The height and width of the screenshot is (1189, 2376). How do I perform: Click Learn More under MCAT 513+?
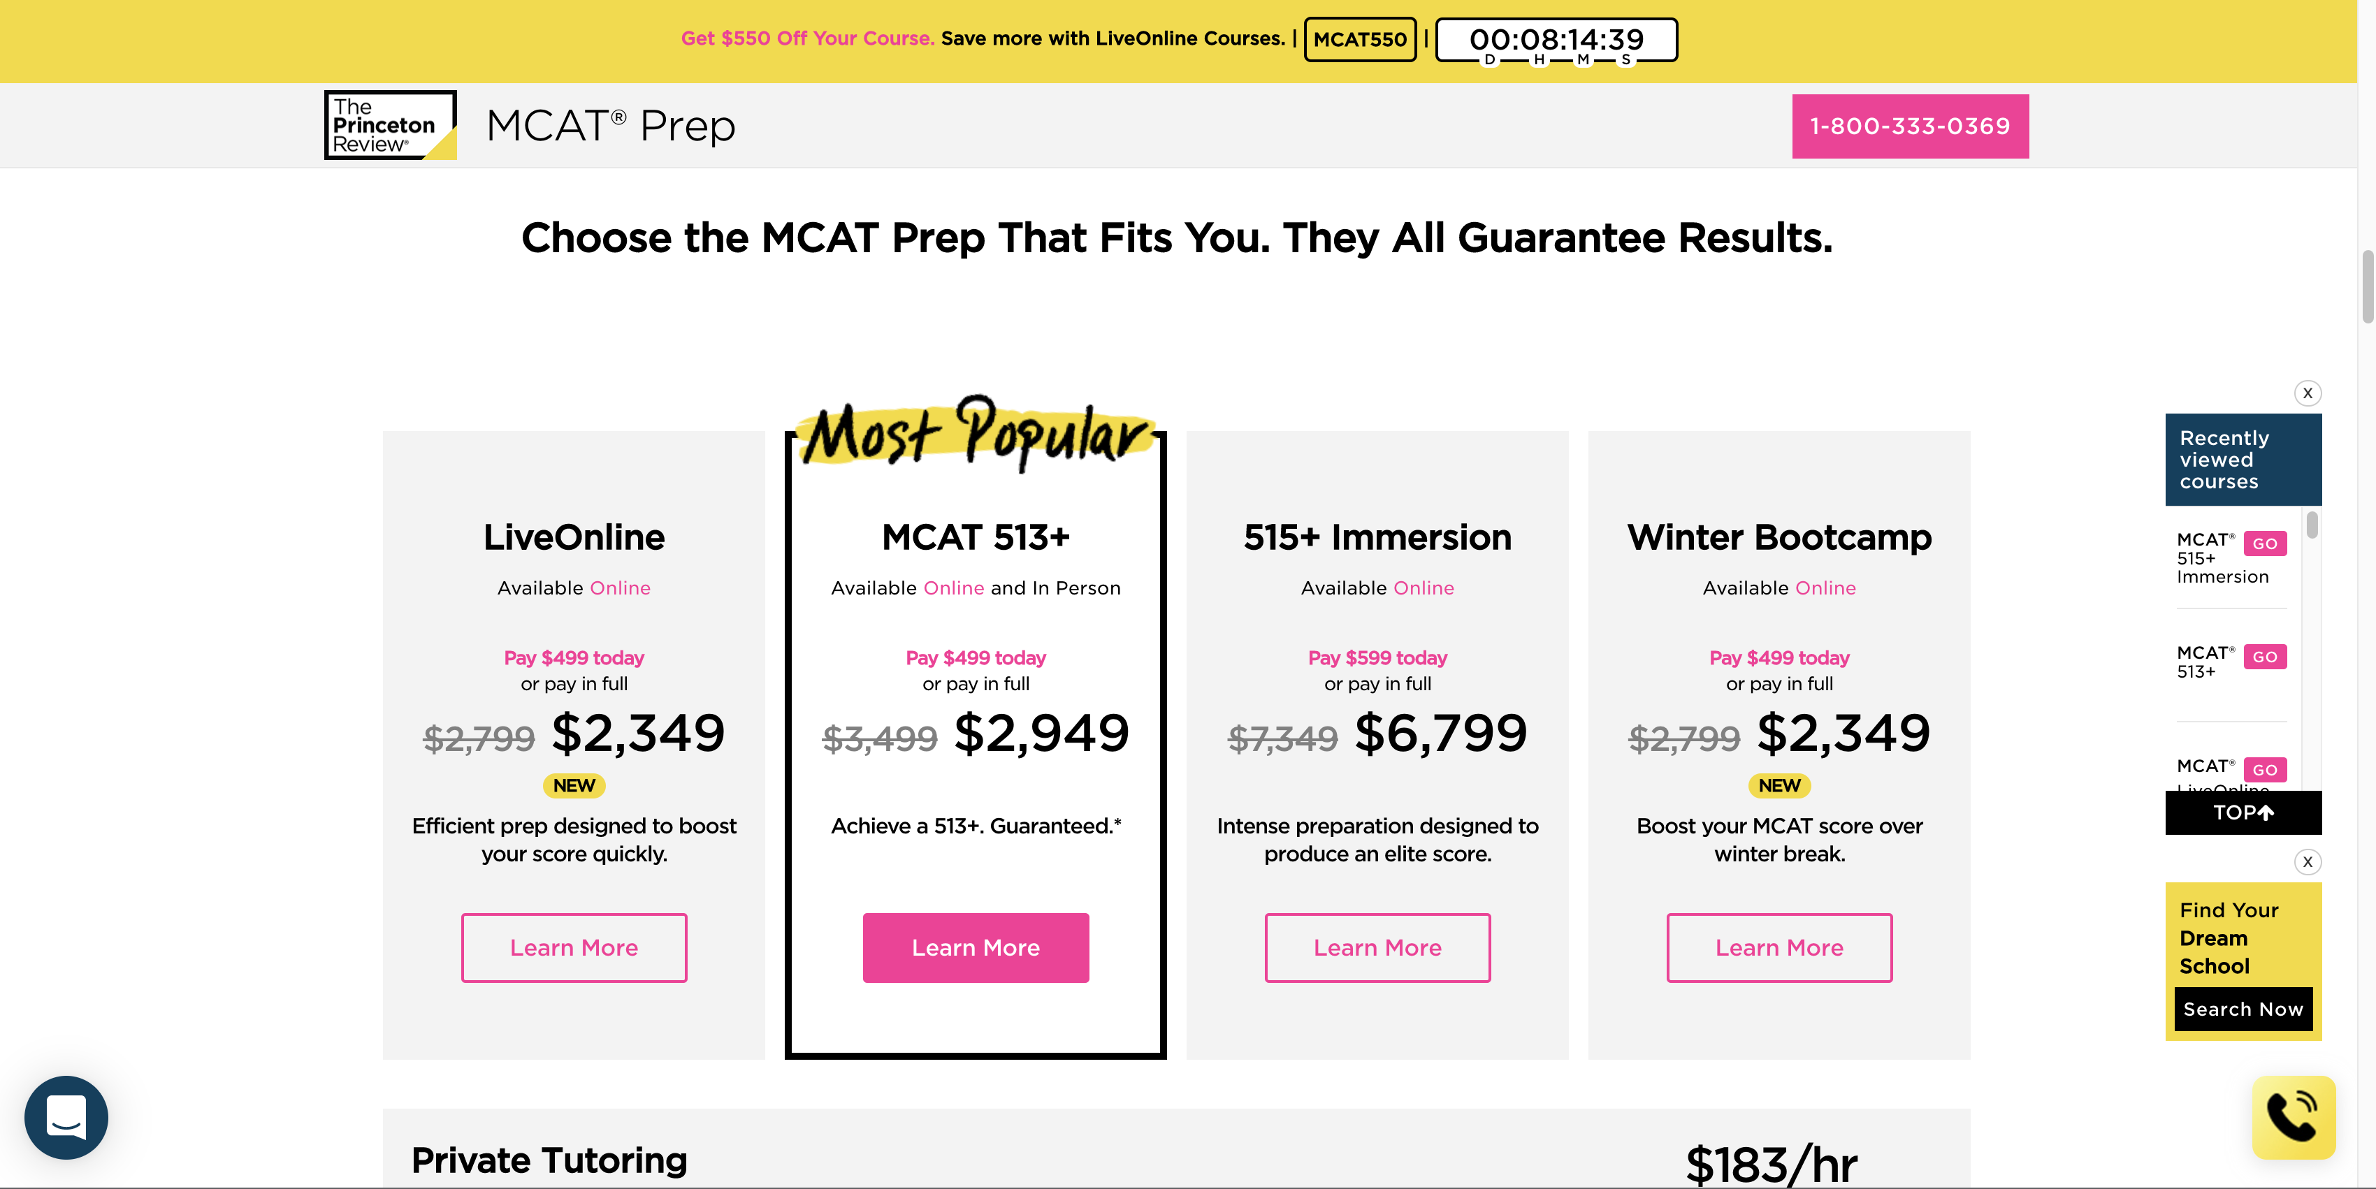[x=976, y=947]
